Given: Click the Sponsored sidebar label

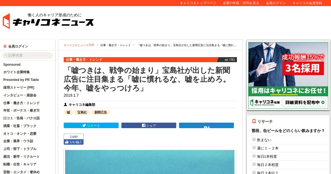Looking at the screenshot, I should click(12, 65).
